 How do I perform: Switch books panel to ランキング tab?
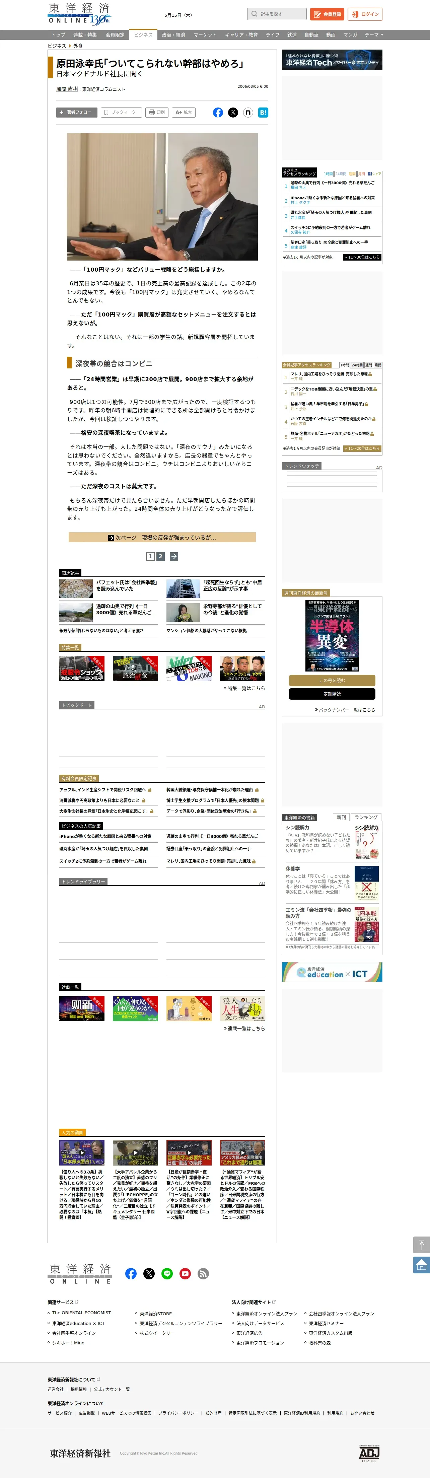(x=366, y=817)
